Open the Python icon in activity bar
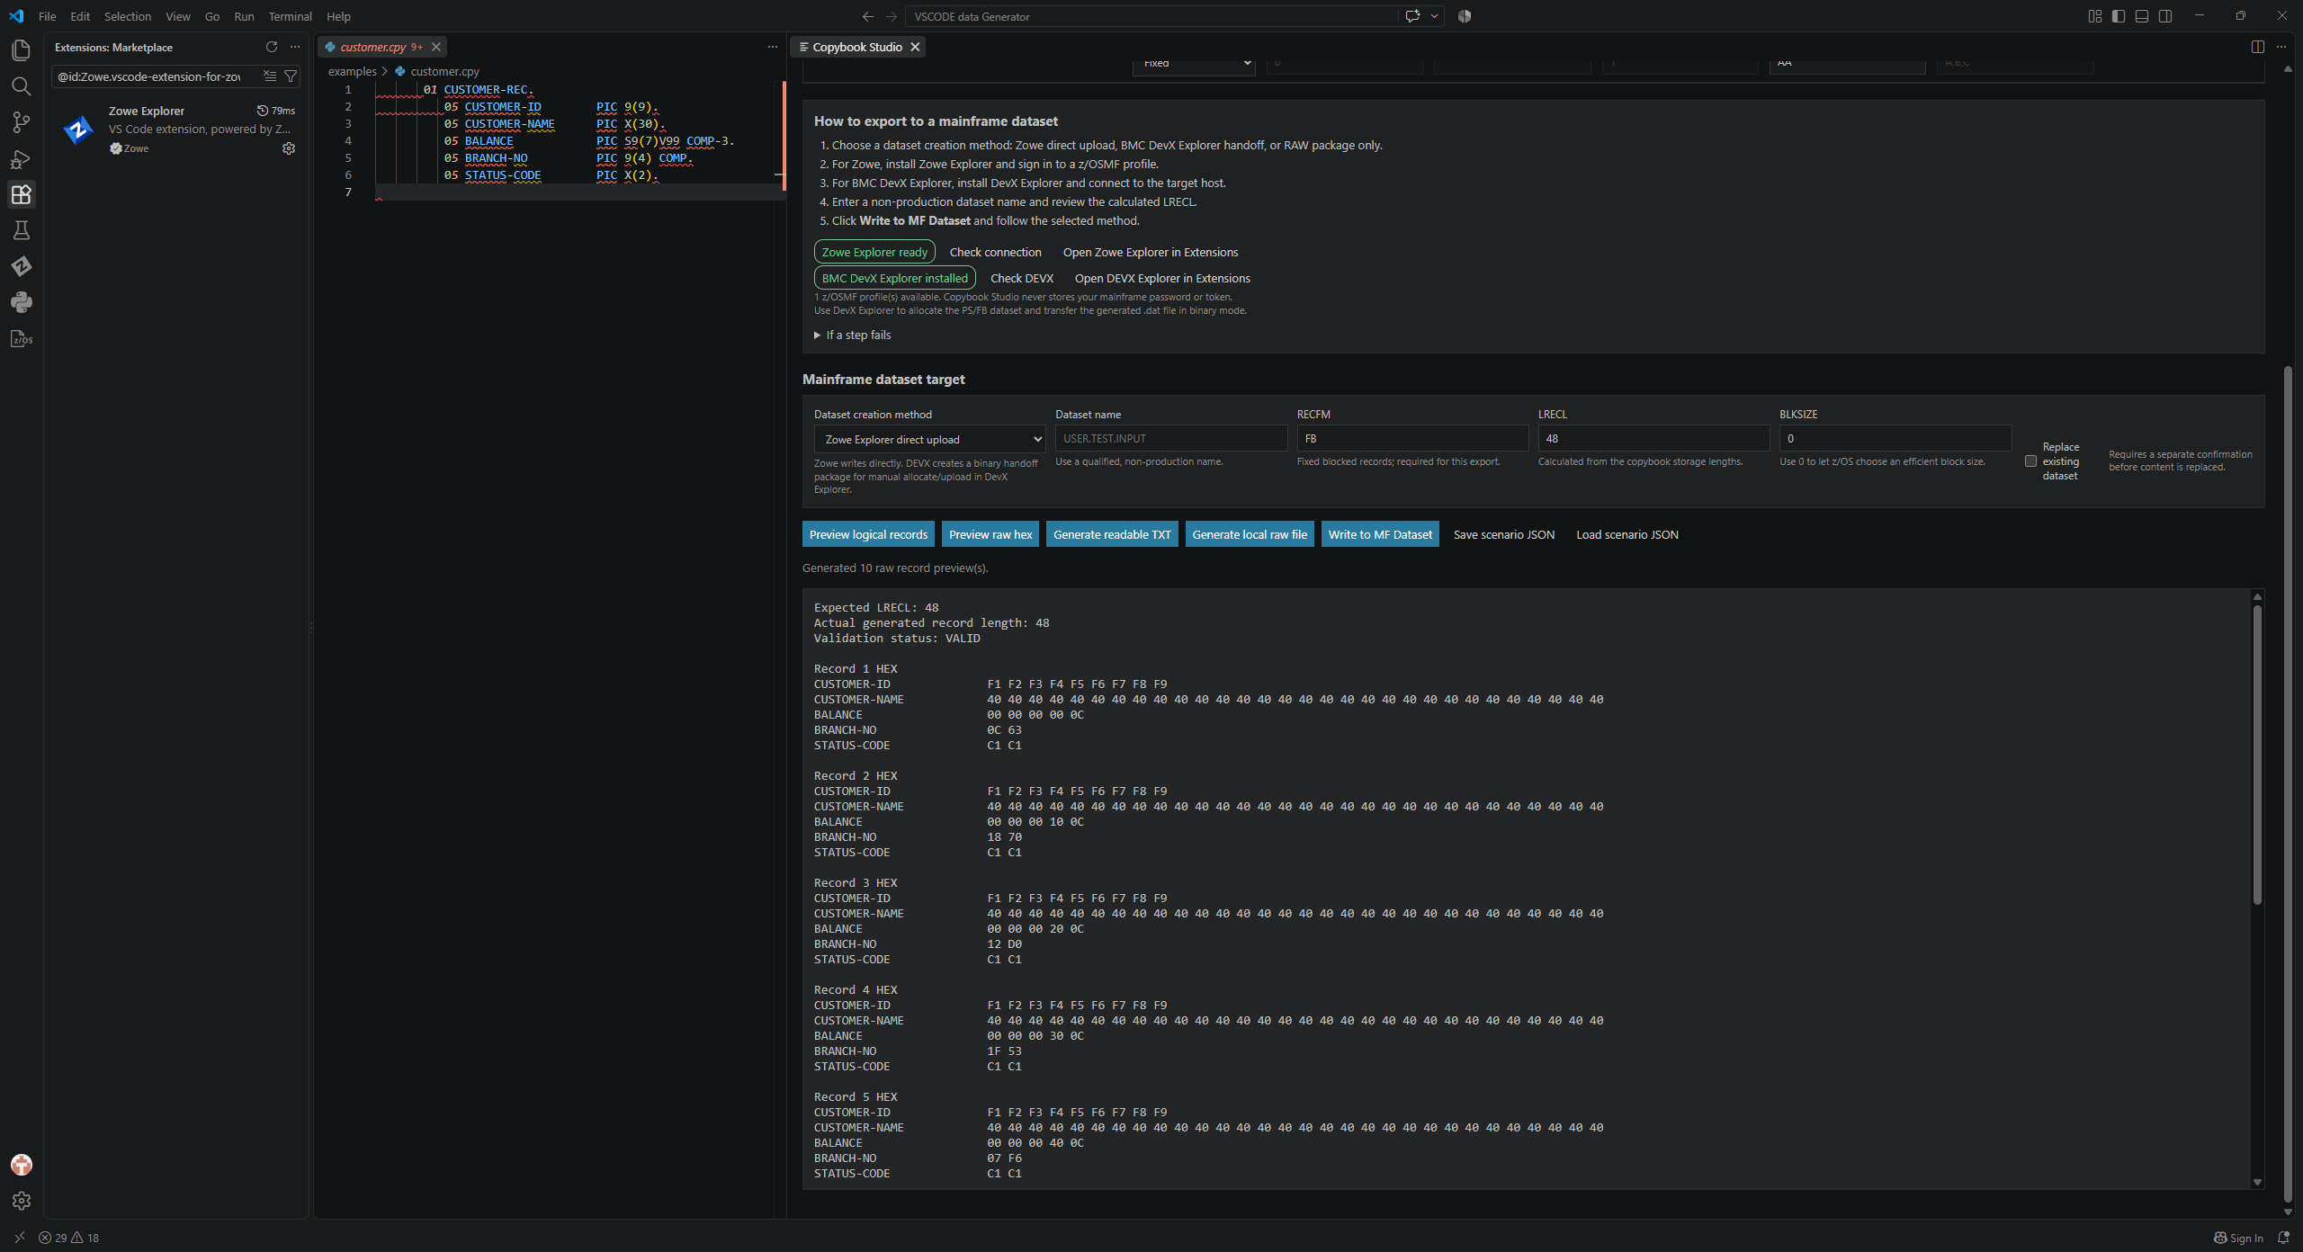2303x1252 pixels. pos(21,302)
